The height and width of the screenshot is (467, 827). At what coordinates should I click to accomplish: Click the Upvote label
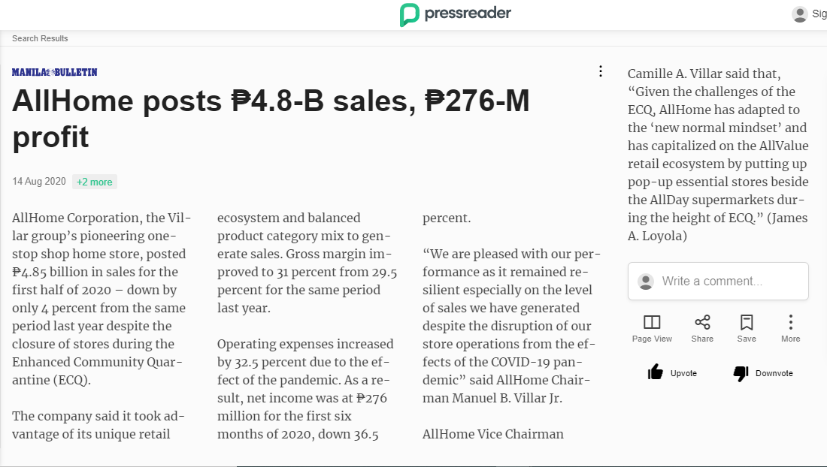(x=683, y=373)
